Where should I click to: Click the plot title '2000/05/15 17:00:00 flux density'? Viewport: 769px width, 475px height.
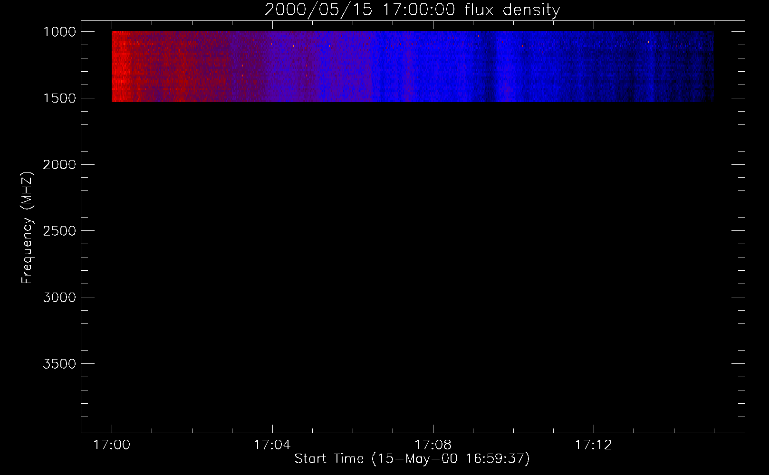tap(412, 10)
